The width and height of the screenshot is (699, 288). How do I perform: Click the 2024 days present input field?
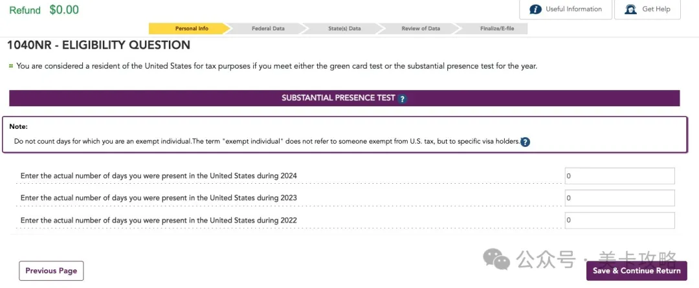point(619,176)
